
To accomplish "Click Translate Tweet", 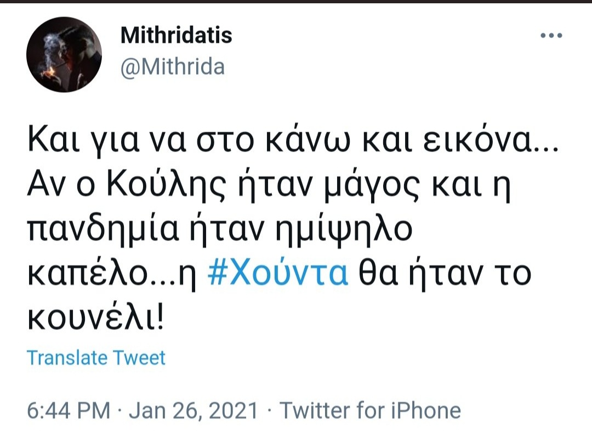I will [96, 358].
